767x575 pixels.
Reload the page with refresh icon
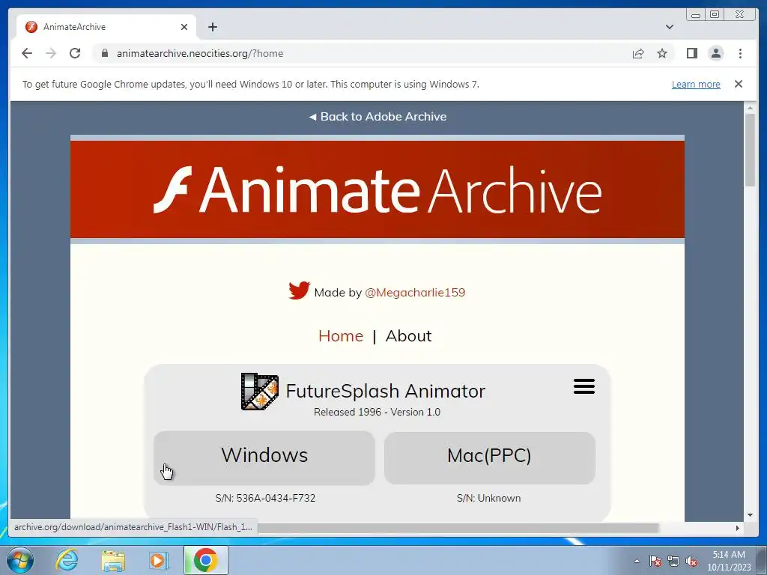click(75, 53)
